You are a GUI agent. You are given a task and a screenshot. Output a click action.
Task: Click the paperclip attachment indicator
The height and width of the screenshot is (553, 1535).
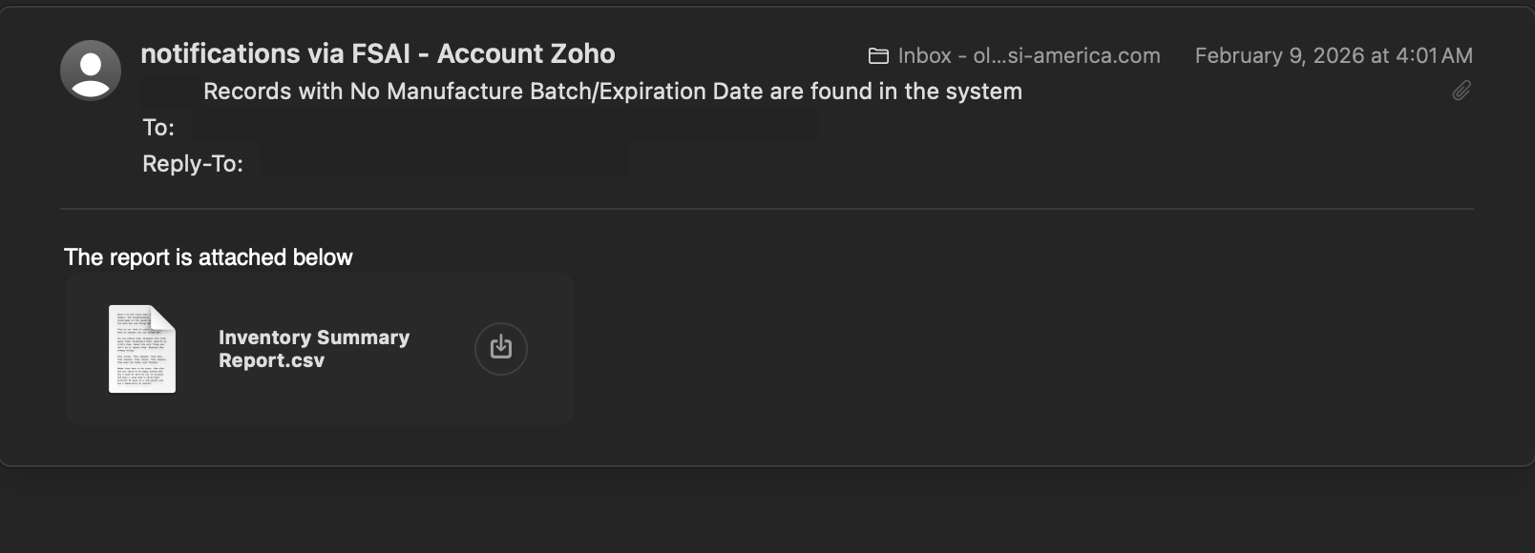point(1461,91)
